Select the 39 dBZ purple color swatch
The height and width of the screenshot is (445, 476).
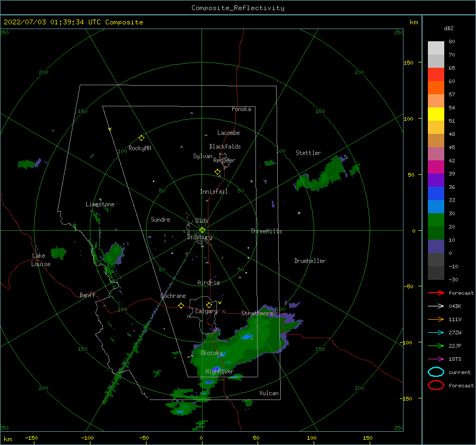(x=436, y=180)
